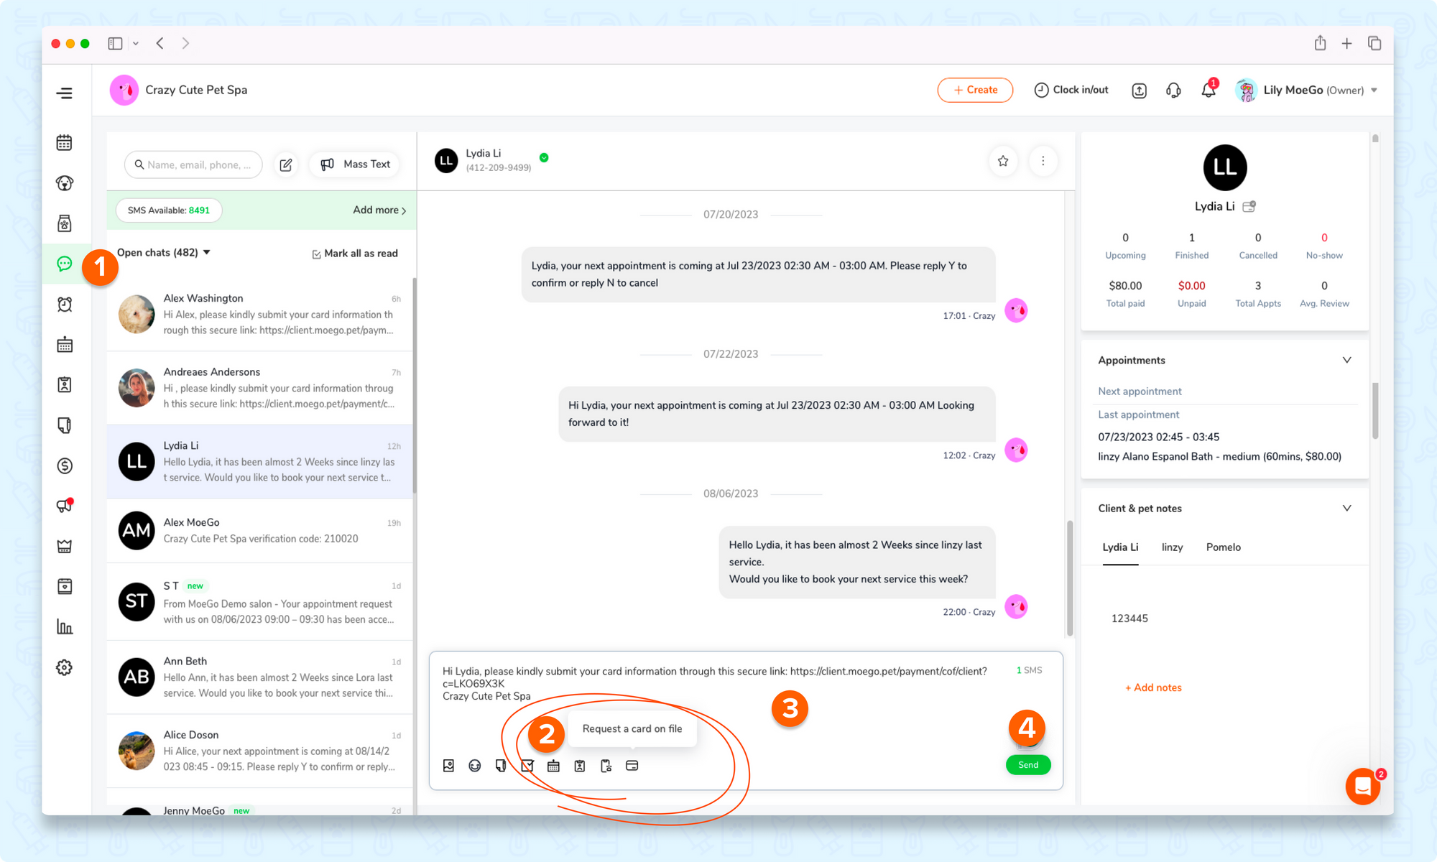Viewport: 1437px width, 862px height.
Task: Collapse the Client & pet notes section
Action: [x=1346, y=508]
